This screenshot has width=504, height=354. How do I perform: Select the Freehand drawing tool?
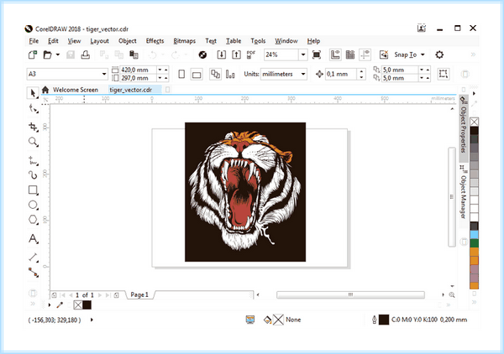(33, 160)
